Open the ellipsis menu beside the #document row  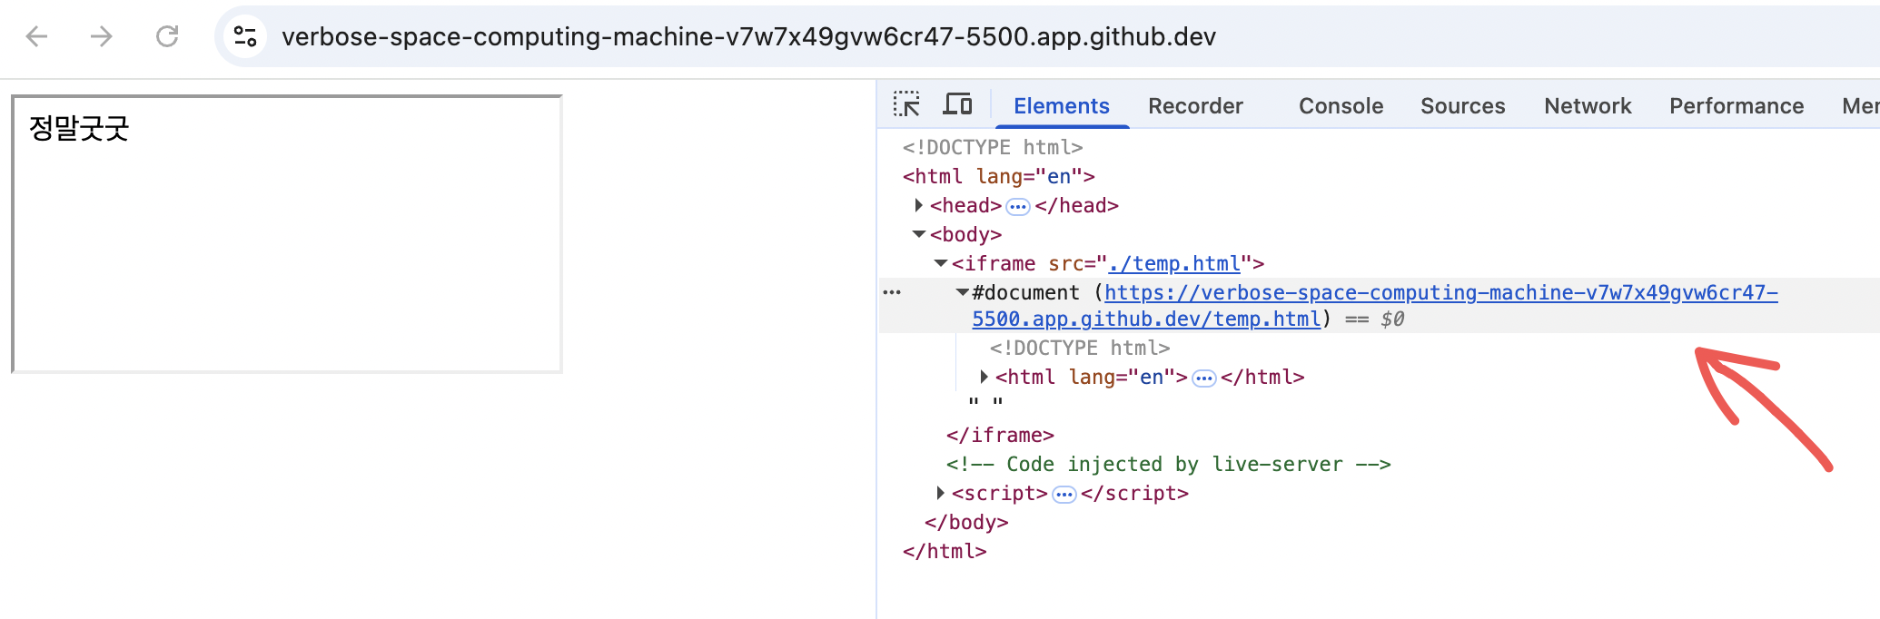(892, 292)
